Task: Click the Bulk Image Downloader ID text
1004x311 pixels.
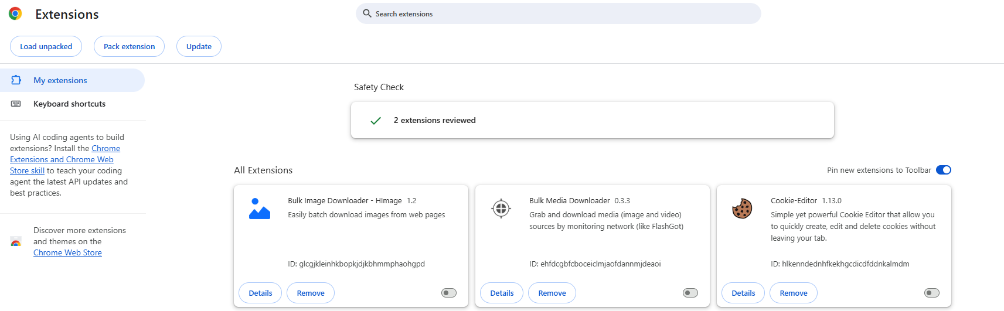Action: (356, 264)
